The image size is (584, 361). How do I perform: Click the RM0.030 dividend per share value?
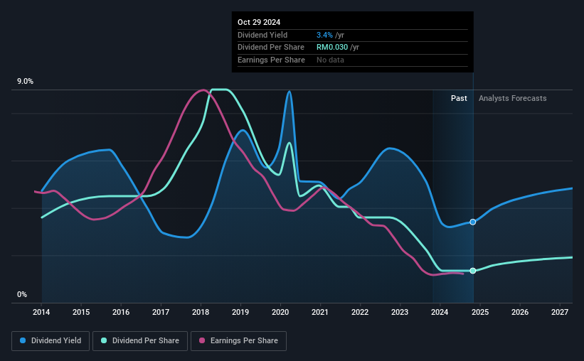click(x=332, y=48)
